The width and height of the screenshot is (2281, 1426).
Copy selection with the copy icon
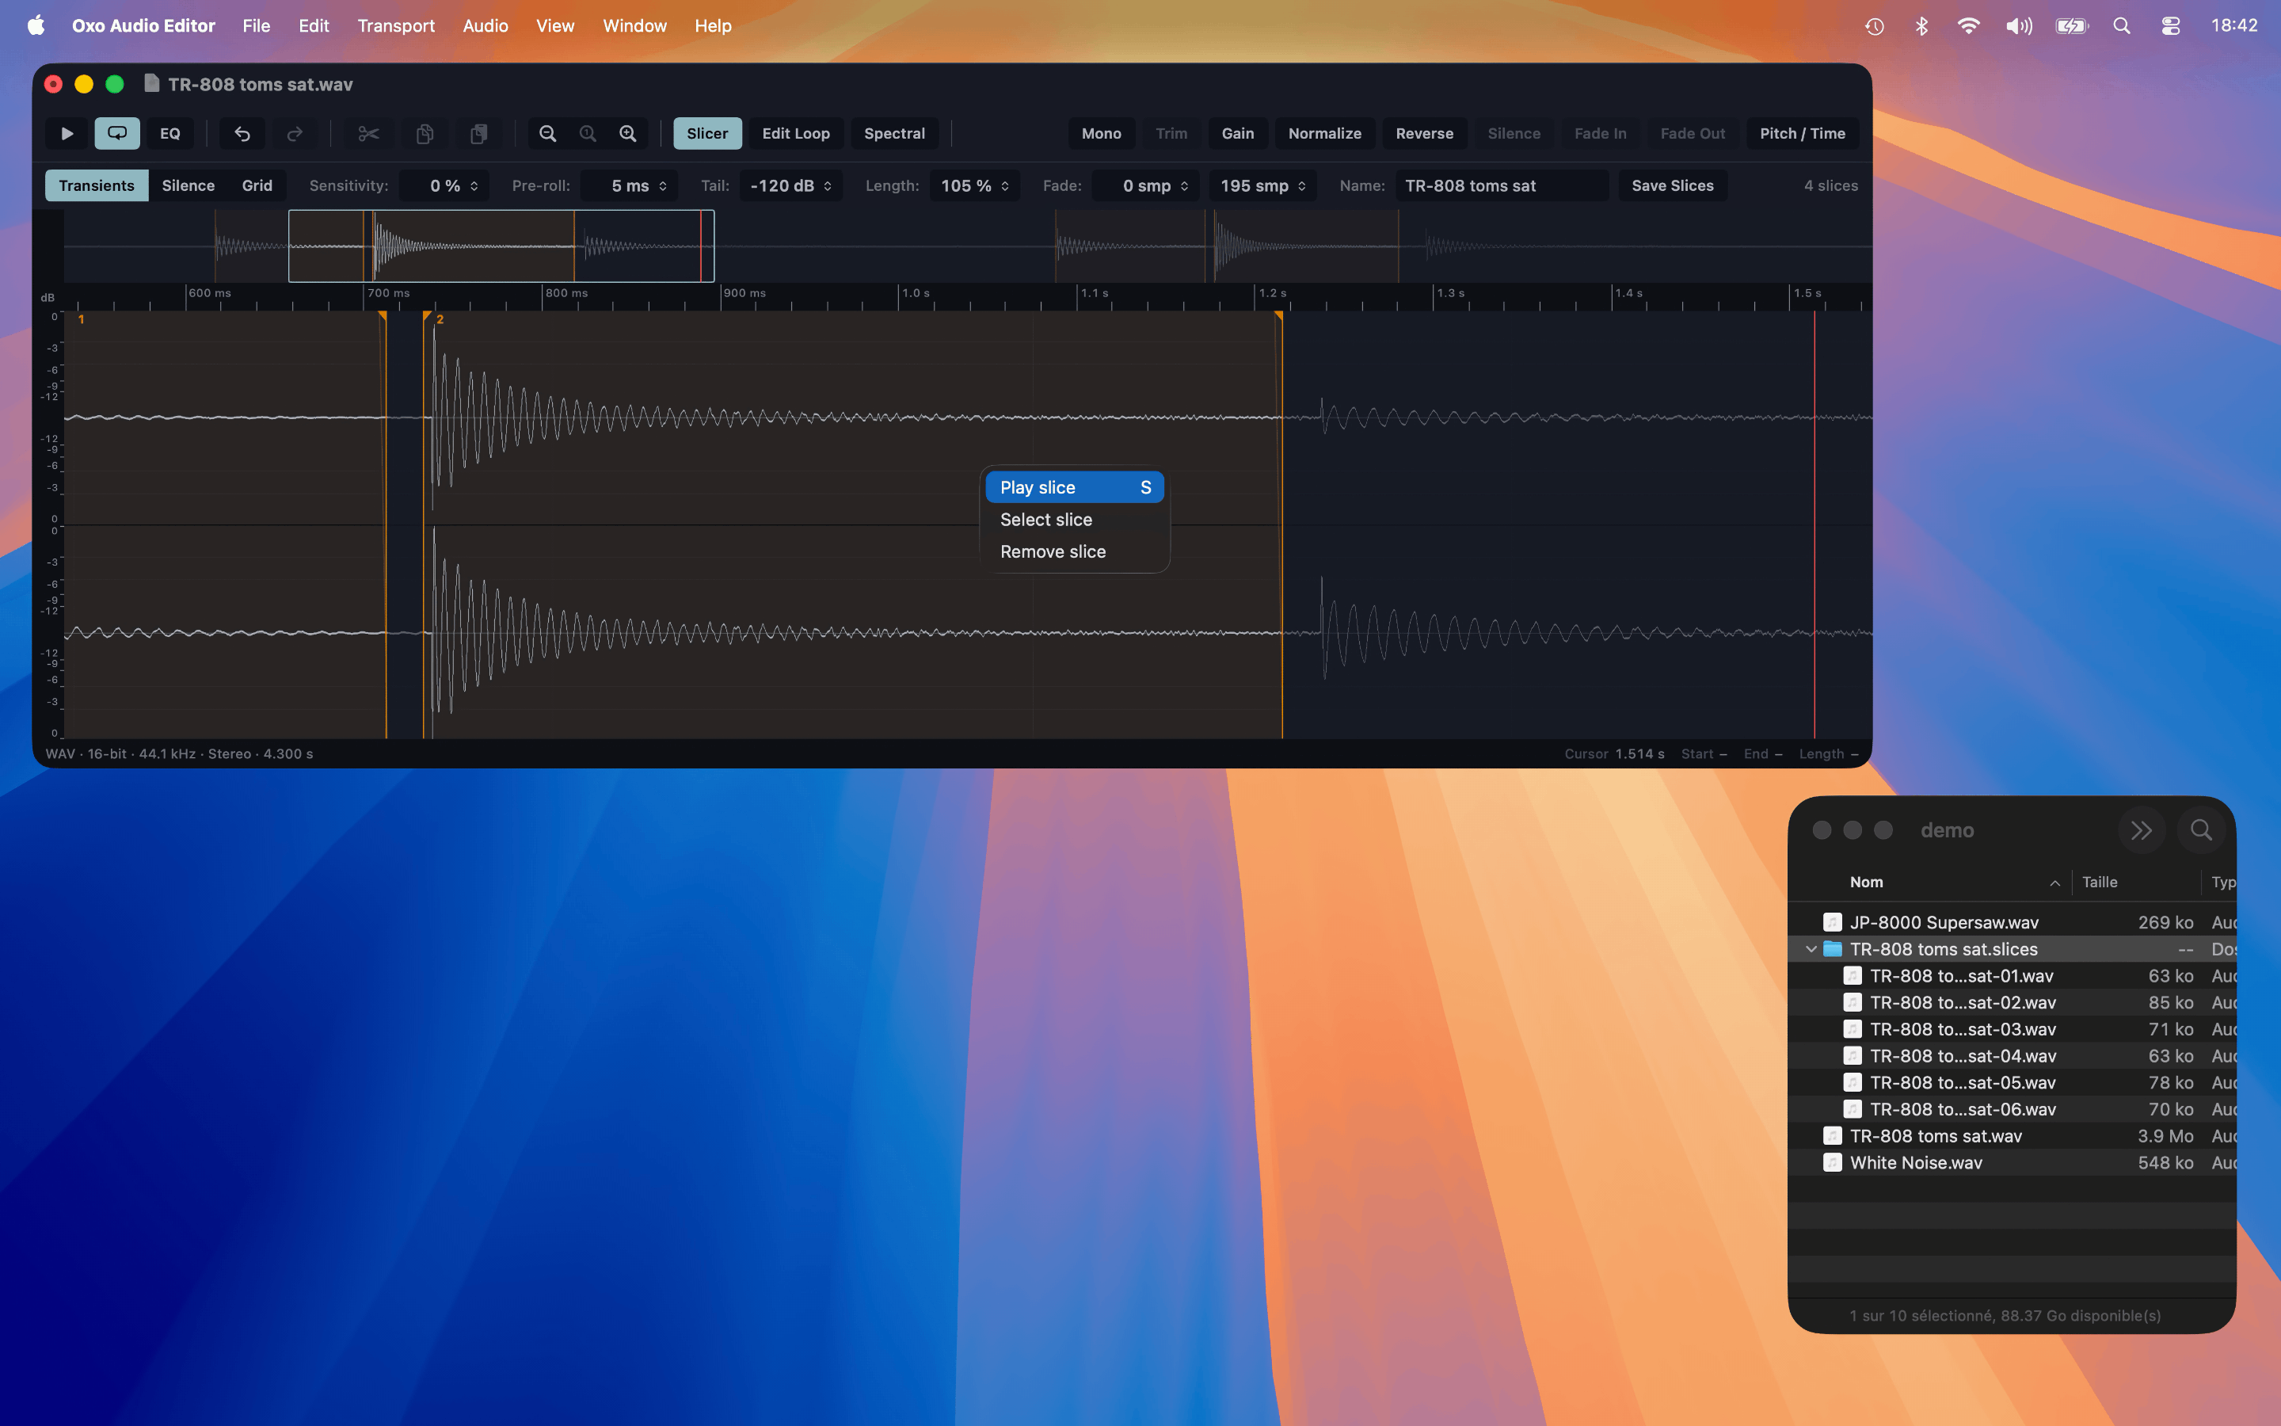coord(425,133)
